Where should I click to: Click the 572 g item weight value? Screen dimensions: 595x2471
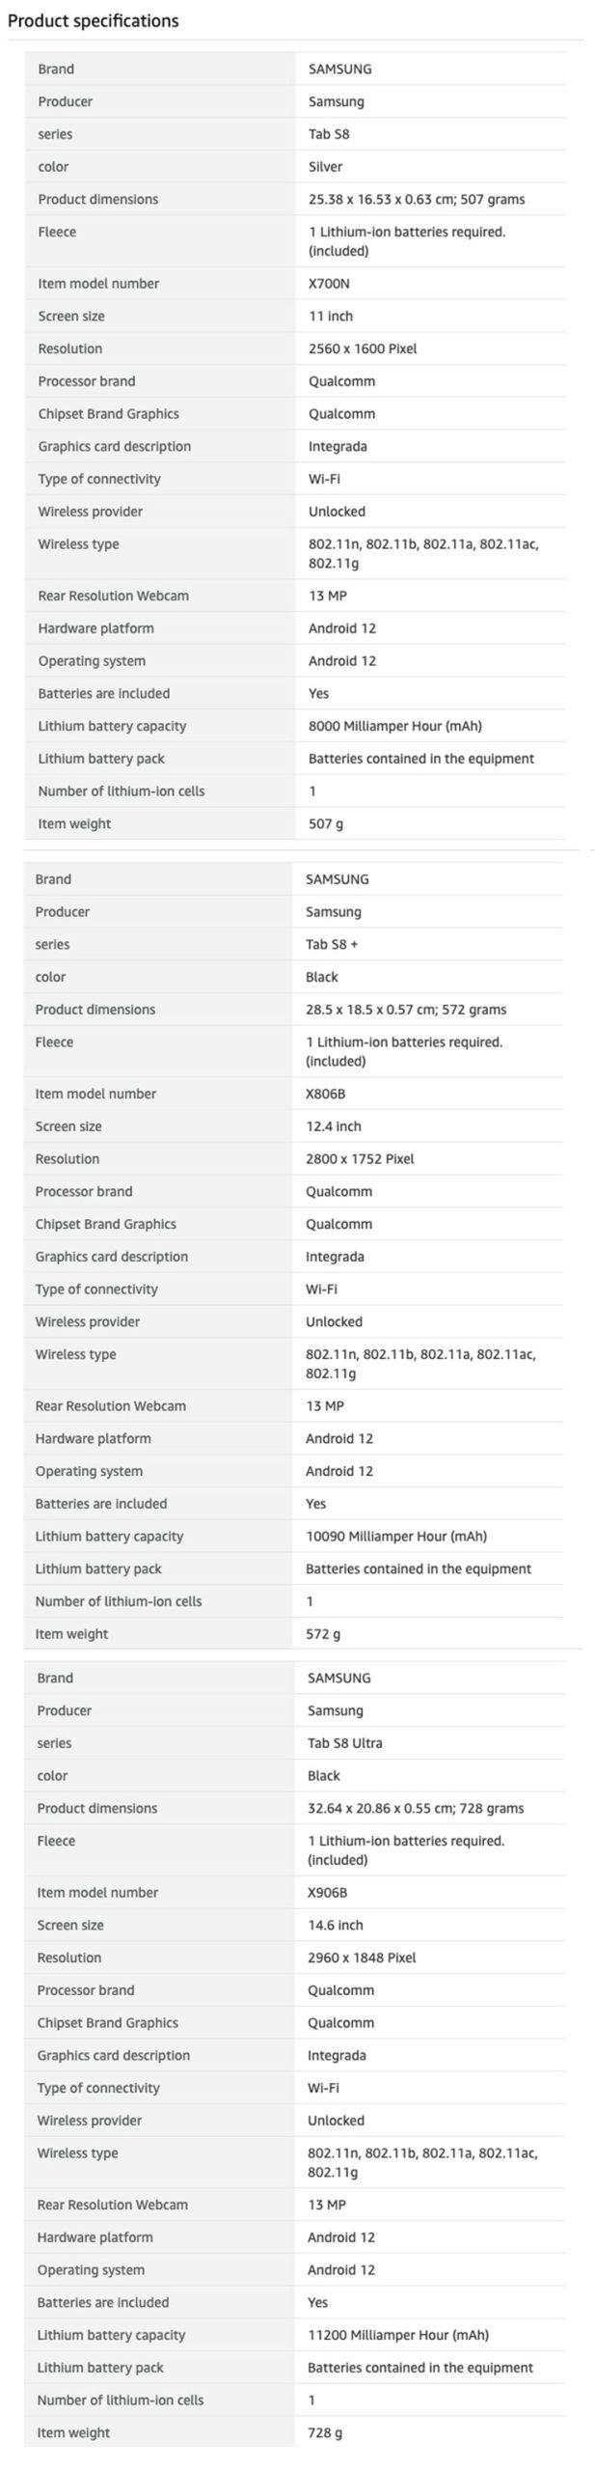tap(323, 1633)
